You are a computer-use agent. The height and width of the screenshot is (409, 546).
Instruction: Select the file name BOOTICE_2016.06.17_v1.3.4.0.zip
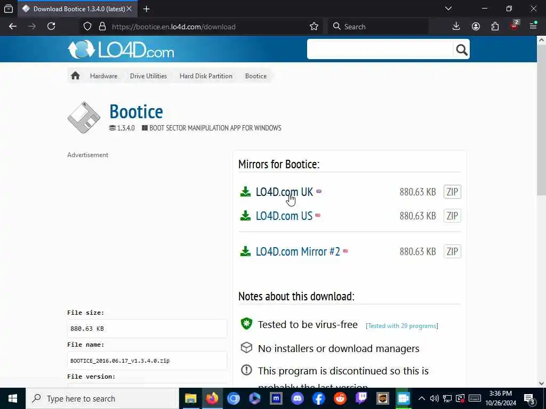tap(147, 361)
